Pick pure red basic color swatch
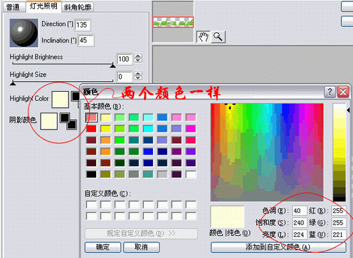The image size is (353, 258). point(92,129)
